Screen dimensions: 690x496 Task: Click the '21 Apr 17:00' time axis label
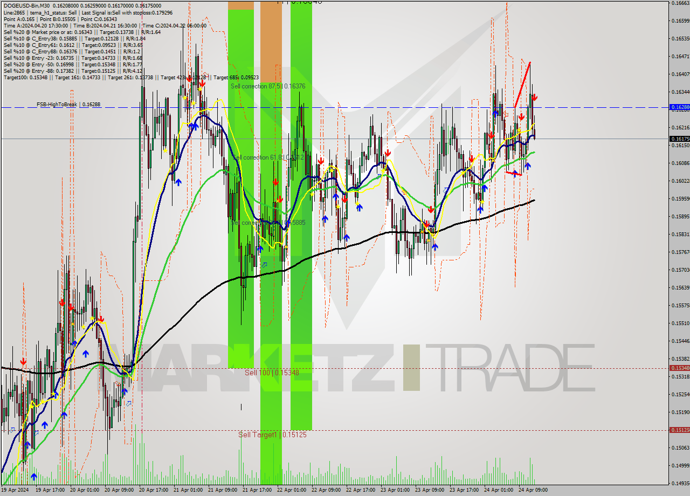257,490
